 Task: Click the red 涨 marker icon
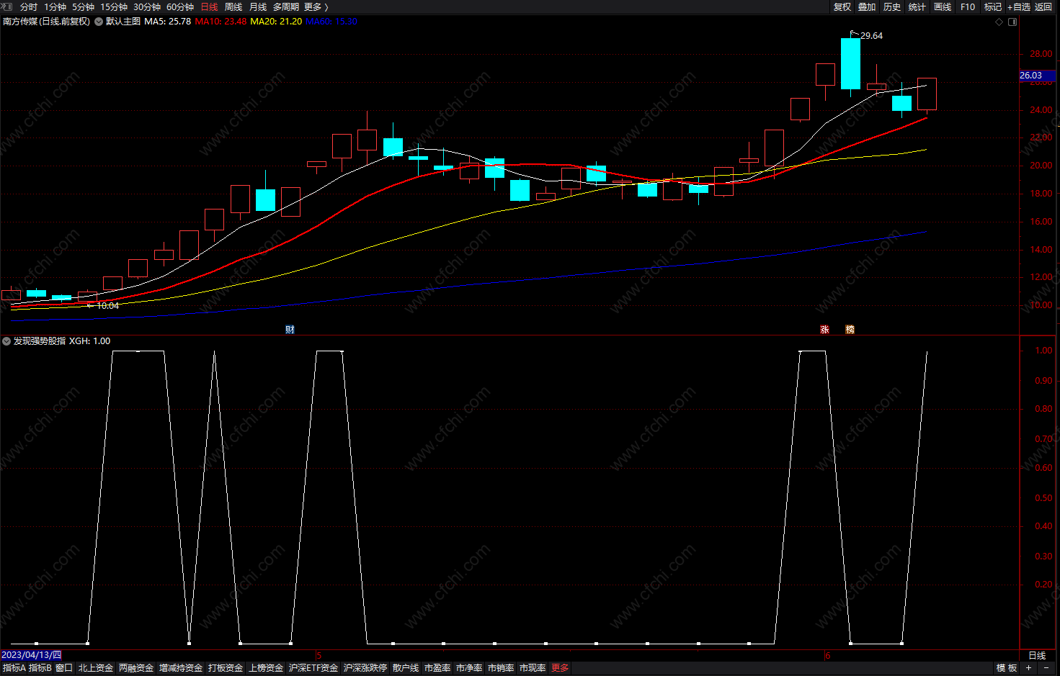pos(824,330)
